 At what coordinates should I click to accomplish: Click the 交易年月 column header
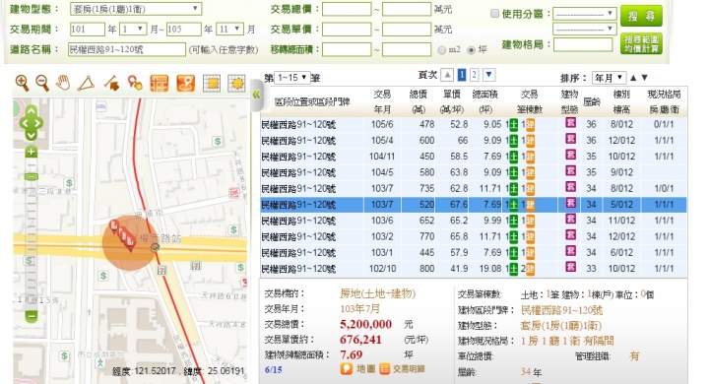pyautogui.click(x=382, y=101)
